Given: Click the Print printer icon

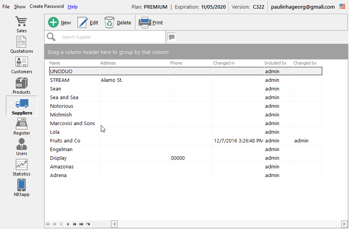Looking at the screenshot, I should 145,22.
